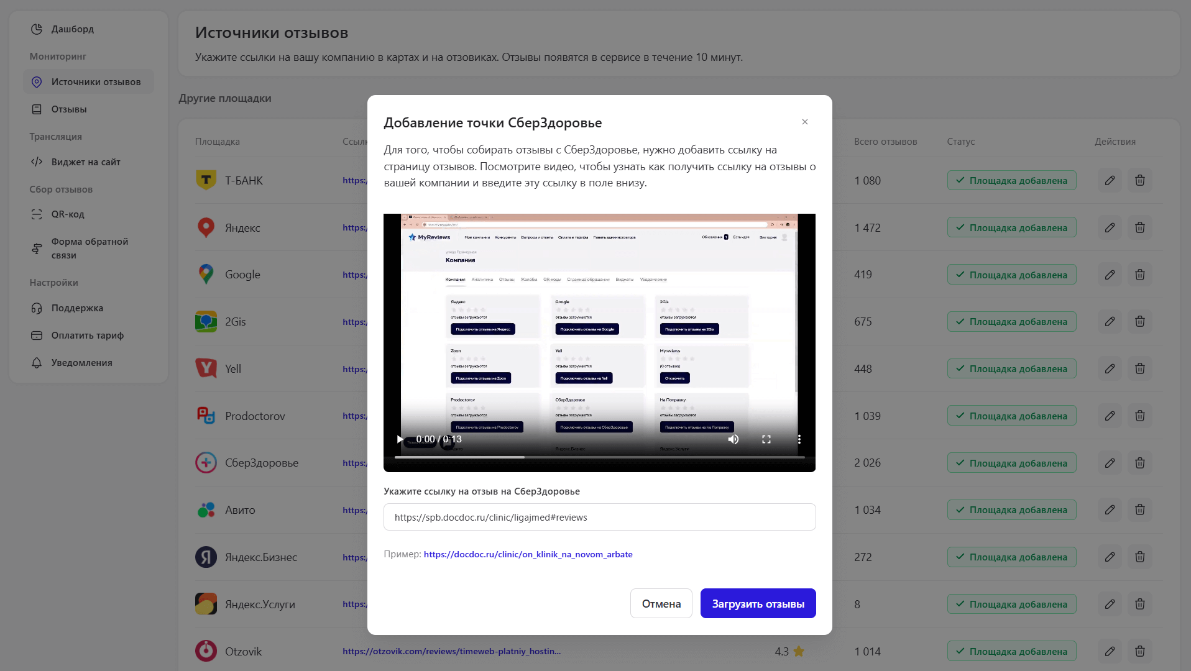1191x671 pixels.
Task: Close the СберЗдоровье dialog with X
Action: [805, 122]
